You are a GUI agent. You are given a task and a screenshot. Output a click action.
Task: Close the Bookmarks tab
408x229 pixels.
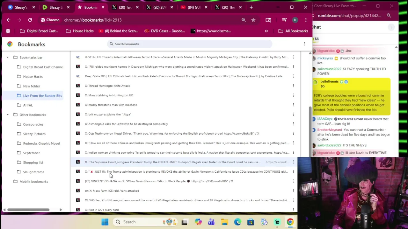pos(103,7)
